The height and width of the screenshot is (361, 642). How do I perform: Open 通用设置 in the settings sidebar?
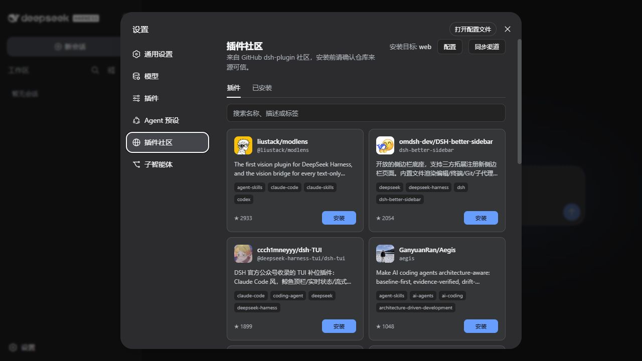point(168,54)
